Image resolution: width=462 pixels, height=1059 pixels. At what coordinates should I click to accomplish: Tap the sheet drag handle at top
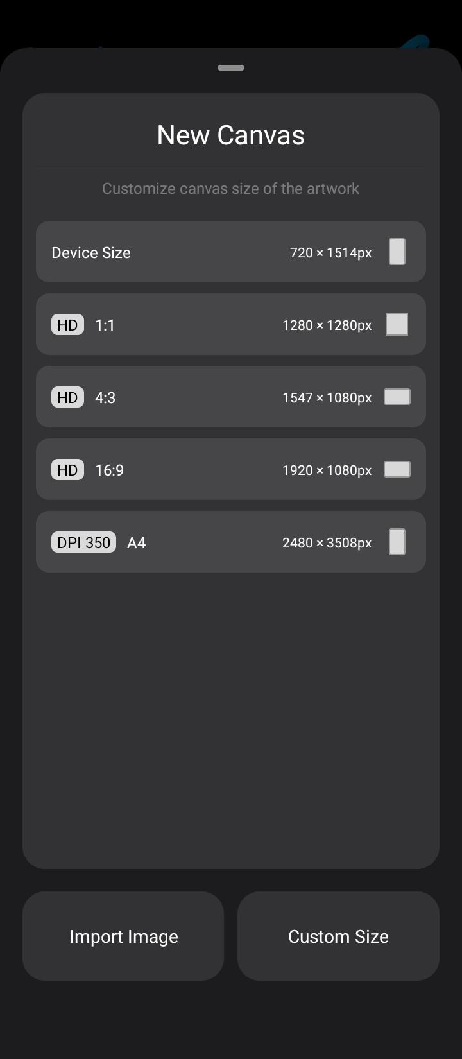tap(231, 67)
